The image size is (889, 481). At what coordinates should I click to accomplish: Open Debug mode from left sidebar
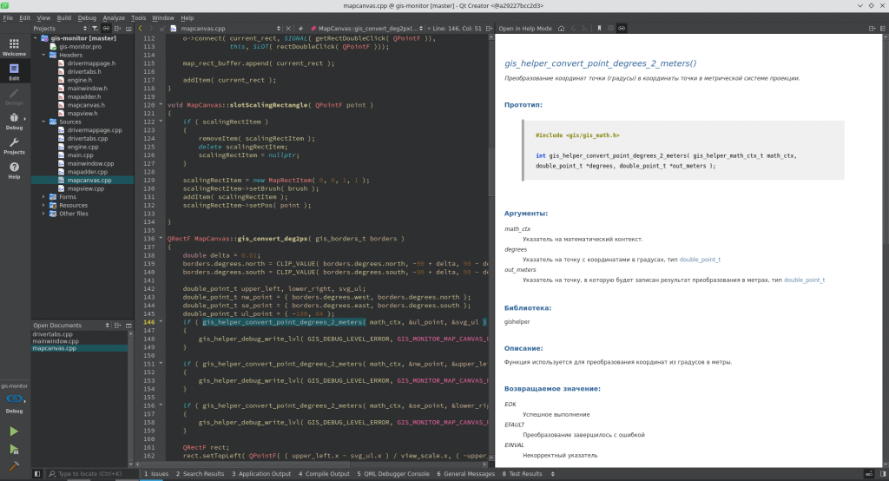click(14, 120)
